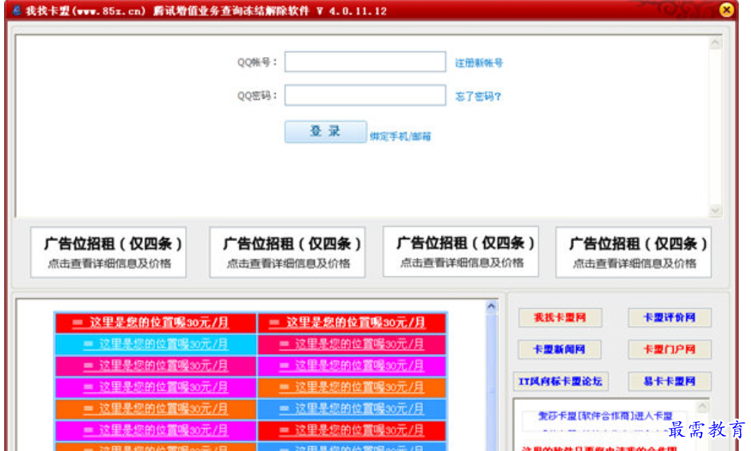Open the 绑定手机/邮箱 link
This screenshot has height=451, width=751.
point(400,137)
